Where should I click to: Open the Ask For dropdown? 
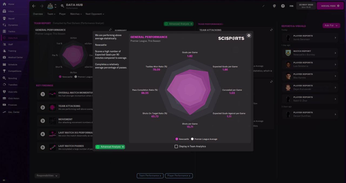click(x=331, y=25)
